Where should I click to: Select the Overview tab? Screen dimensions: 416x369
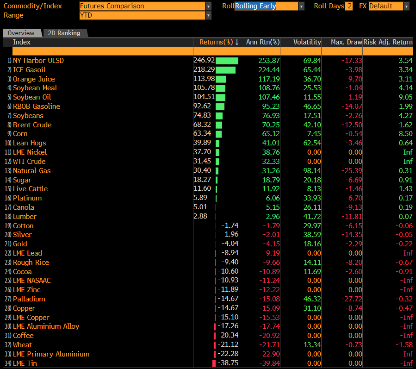[x=21, y=33]
